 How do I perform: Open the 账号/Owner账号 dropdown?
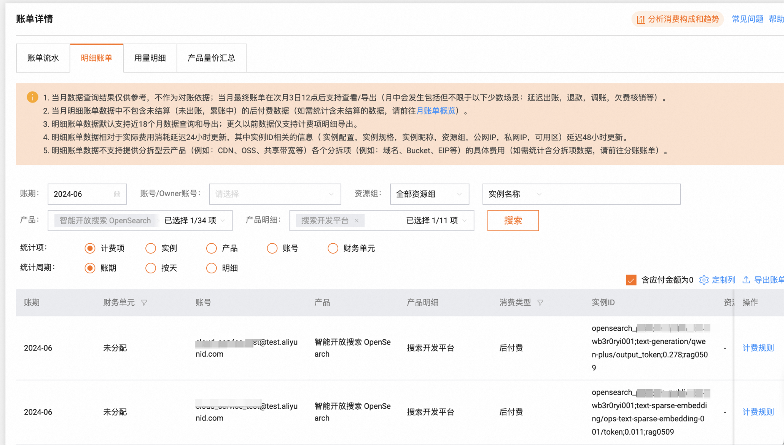tap(275, 194)
